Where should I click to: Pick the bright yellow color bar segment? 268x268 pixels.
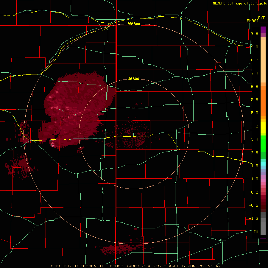(263, 127)
